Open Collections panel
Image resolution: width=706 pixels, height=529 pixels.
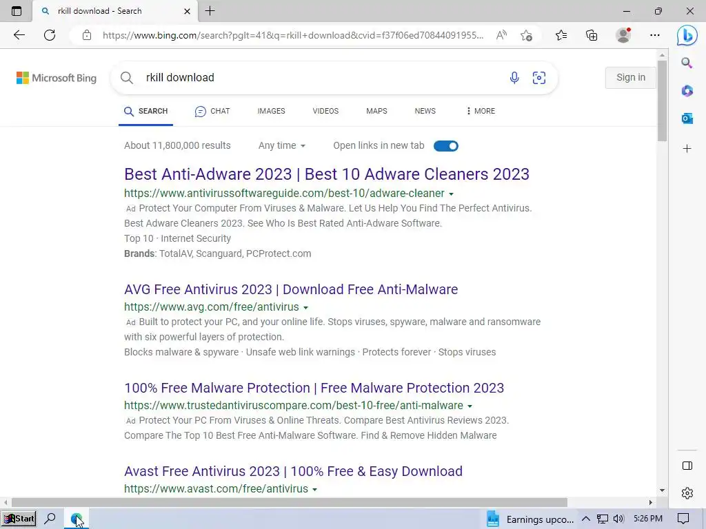[x=592, y=35]
